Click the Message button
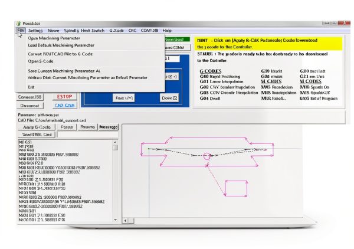The width and height of the screenshot is (354, 249). 109,127
